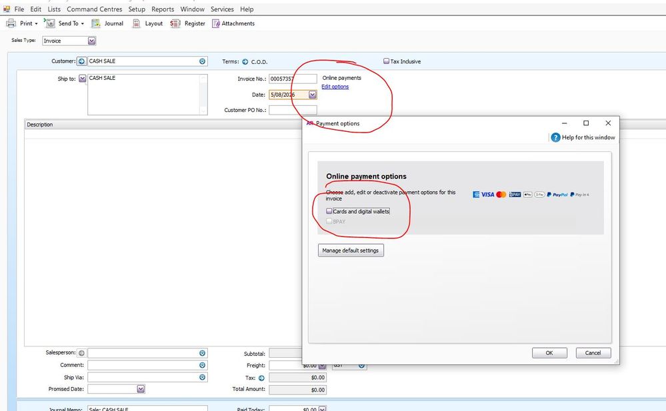Tick the BPAY checkbox
This screenshot has height=411, width=666.
pos(329,221)
